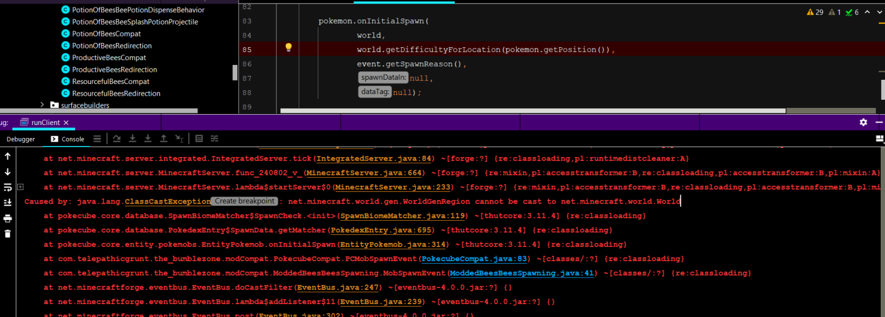Click the project tree vertical scrollbar
This screenshot has width=885, height=317.
(x=235, y=72)
